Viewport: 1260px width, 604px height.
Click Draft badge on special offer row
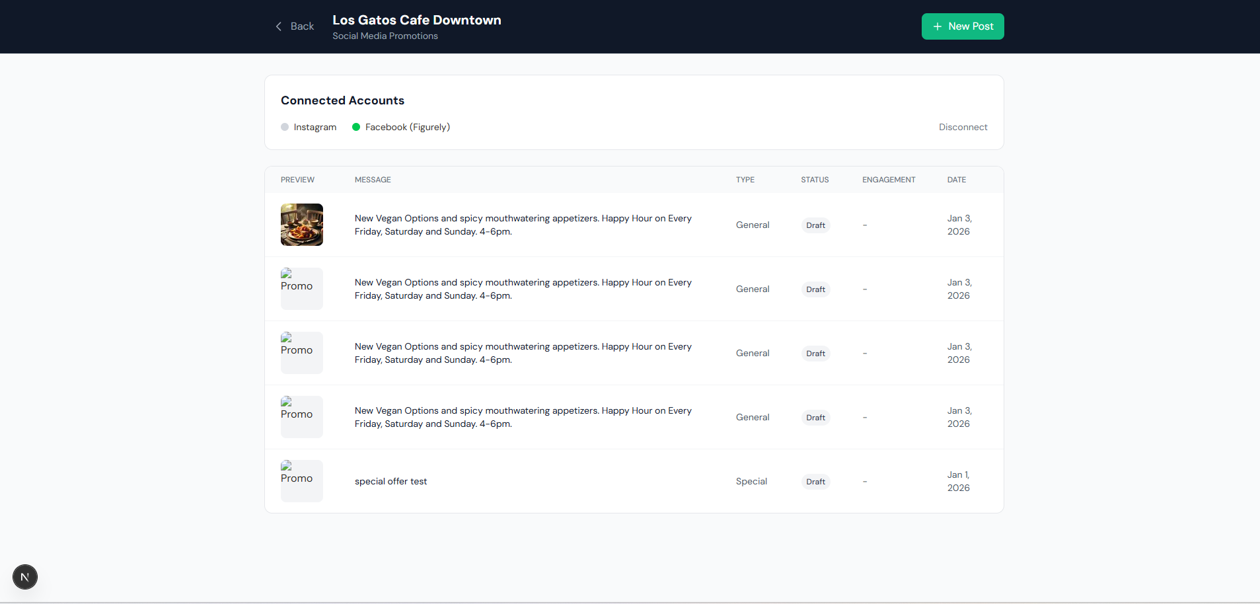815,482
